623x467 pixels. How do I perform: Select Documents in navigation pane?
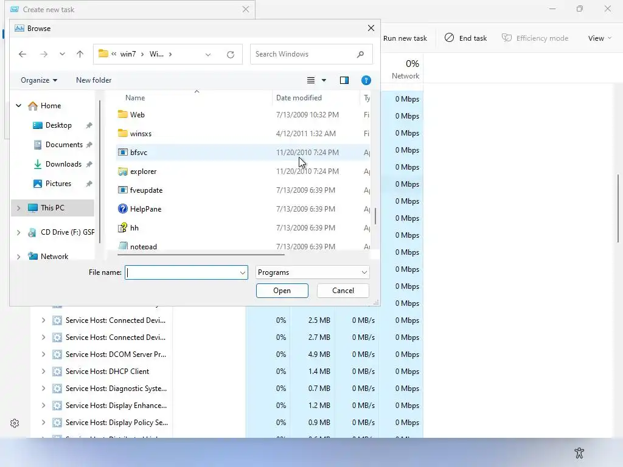64,145
